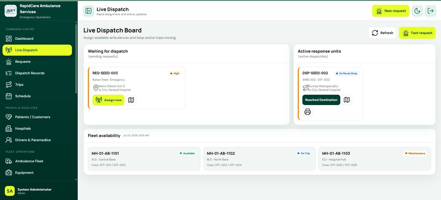Click '1 pending request(s)' text

click(x=103, y=56)
